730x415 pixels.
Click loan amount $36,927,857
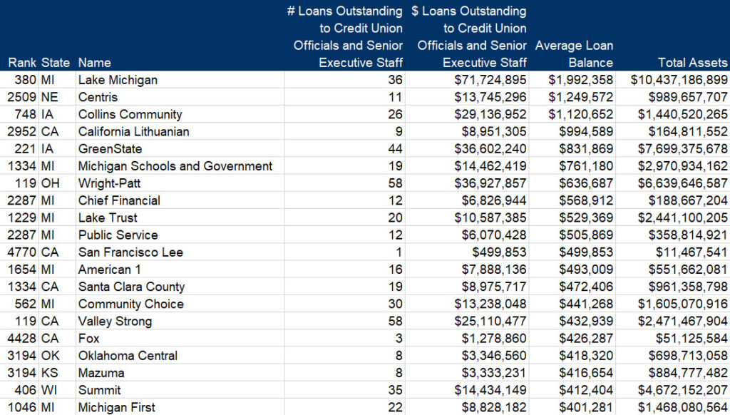point(490,183)
